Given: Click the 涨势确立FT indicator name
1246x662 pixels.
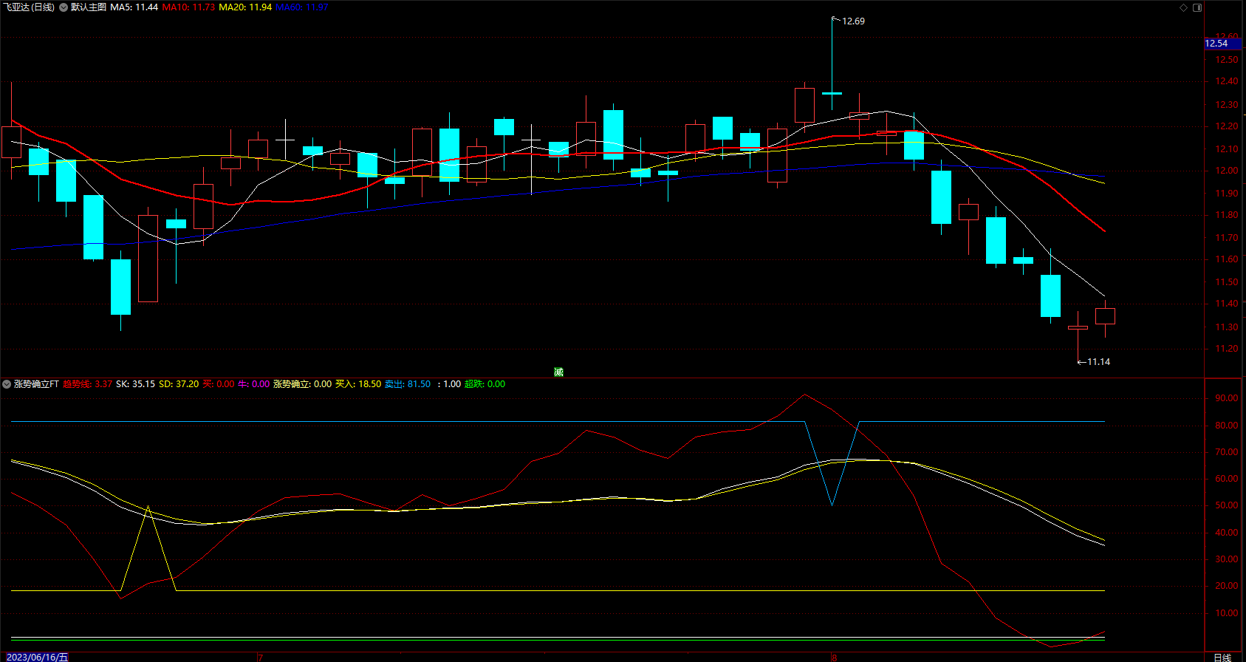Looking at the screenshot, I should click(x=36, y=384).
